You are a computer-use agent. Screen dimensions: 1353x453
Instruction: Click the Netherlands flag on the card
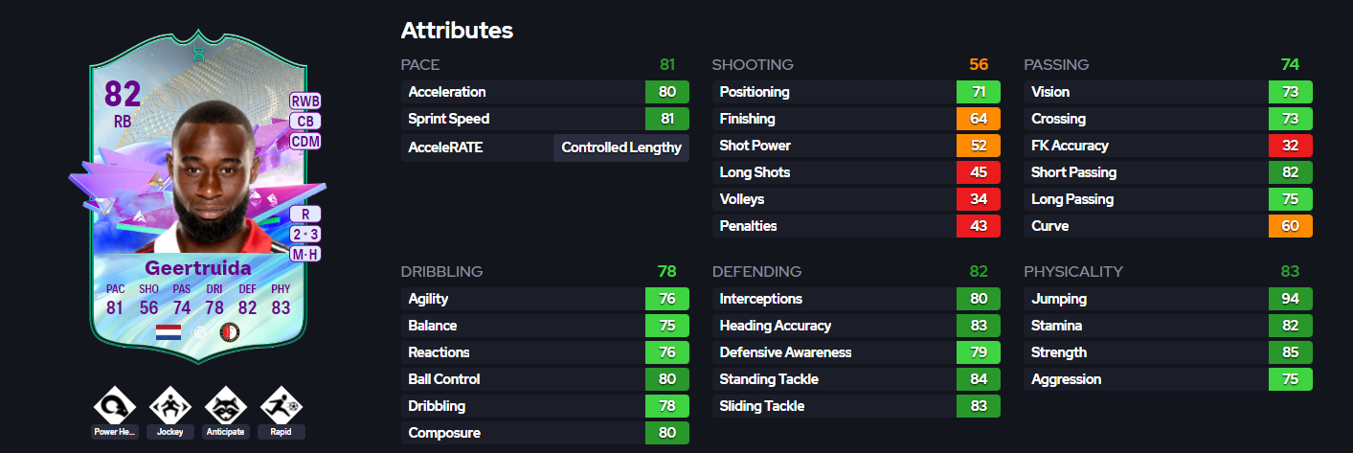pos(168,332)
